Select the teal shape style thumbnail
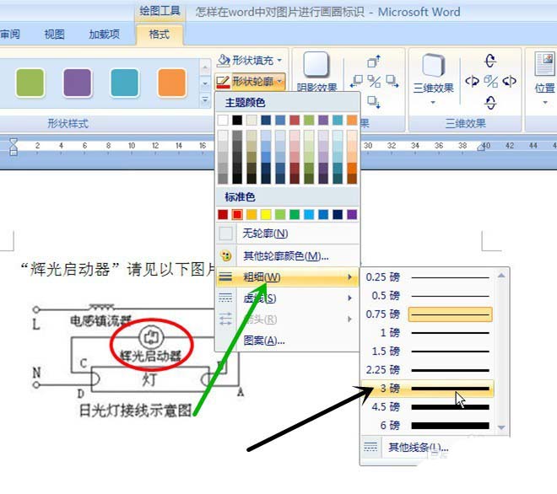This screenshot has width=557, height=494. pyautogui.click(x=124, y=83)
